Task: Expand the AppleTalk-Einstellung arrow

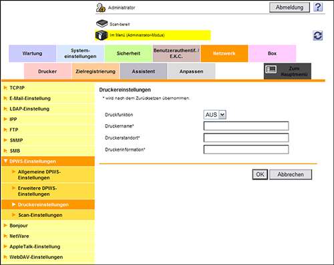Action: tap(5, 246)
